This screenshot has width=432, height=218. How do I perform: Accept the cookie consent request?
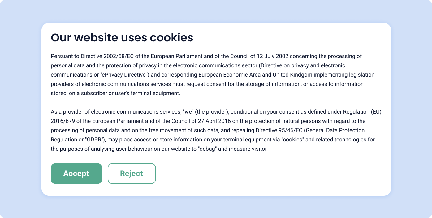tap(76, 173)
